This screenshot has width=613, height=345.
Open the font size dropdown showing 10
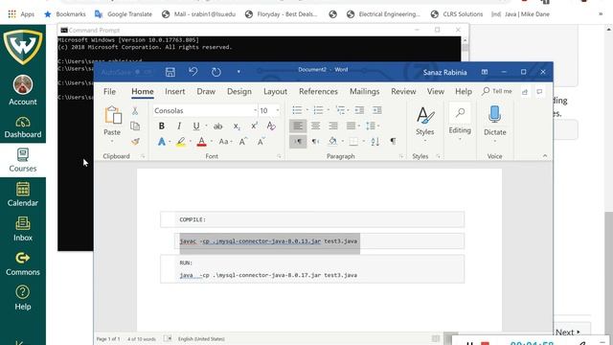278,111
